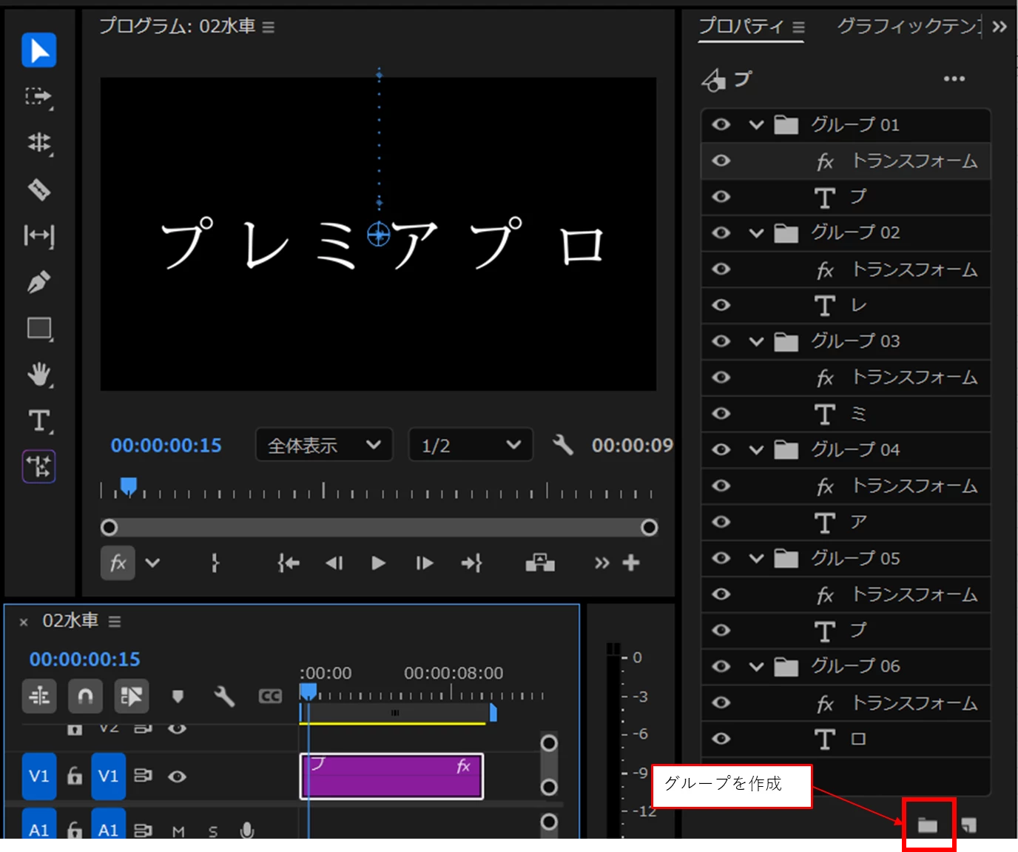1018x852 pixels.
Task: Select the Razor tool
Action: [x=39, y=189]
